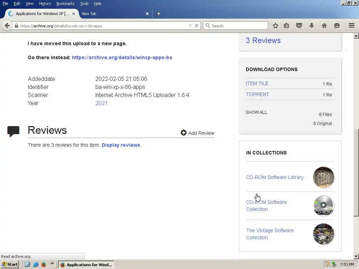The height and width of the screenshot is (269, 359).
Task: Open the bookmarks list icon in toolbar
Action: 286,26
